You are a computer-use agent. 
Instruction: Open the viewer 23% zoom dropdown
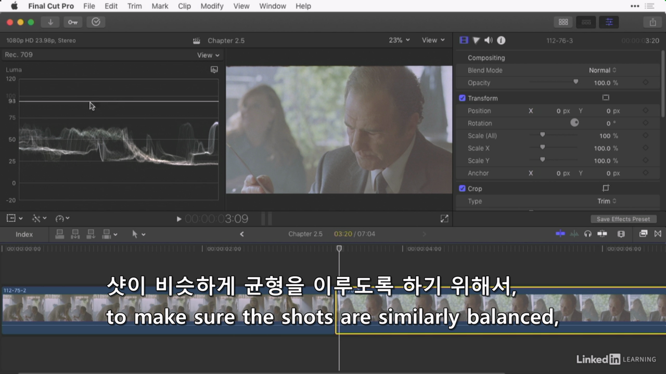(399, 40)
